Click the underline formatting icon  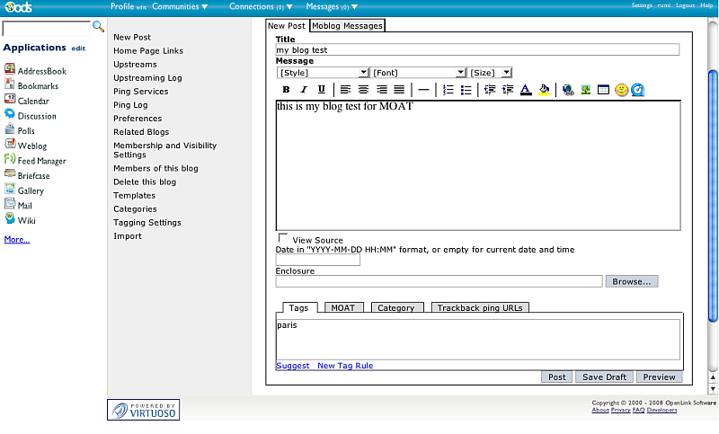point(322,90)
